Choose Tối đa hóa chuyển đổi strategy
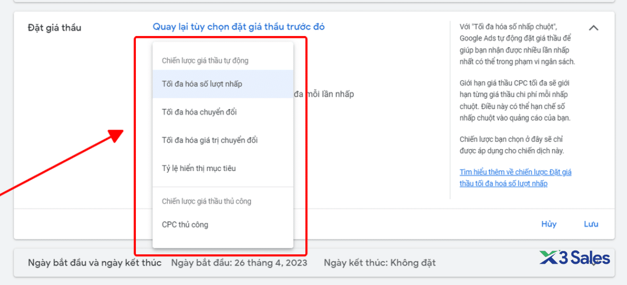The width and height of the screenshot is (627, 285). (x=223, y=112)
